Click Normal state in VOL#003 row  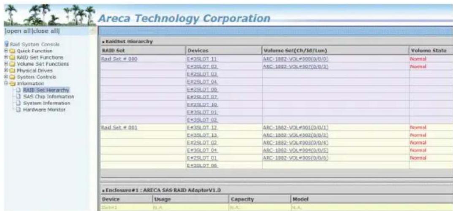[418, 143]
